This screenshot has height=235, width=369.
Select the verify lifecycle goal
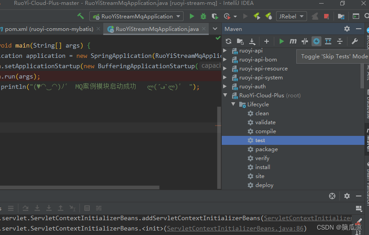[x=262, y=158]
